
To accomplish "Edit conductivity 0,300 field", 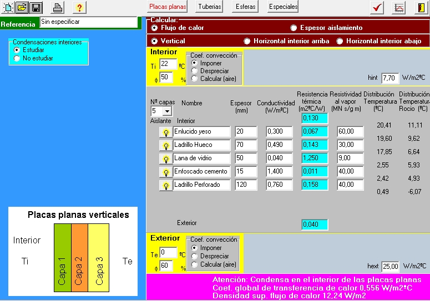I will [x=279, y=131].
